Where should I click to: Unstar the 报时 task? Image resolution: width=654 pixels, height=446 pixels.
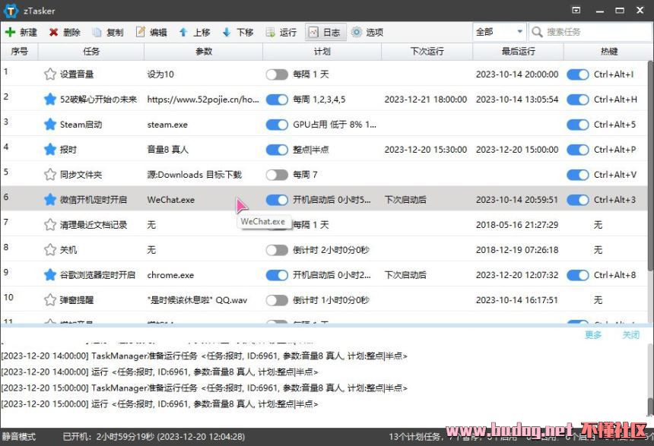click(x=50, y=149)
